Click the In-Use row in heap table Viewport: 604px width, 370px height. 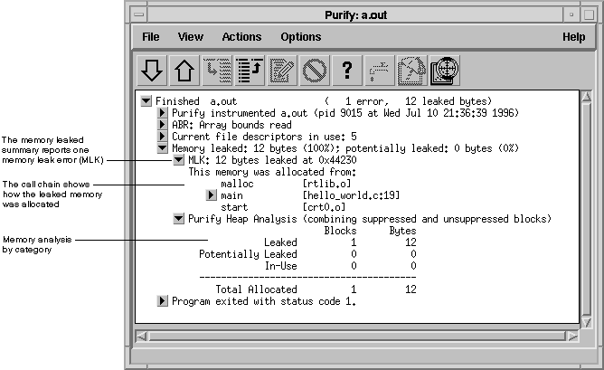tap(341, 266)
